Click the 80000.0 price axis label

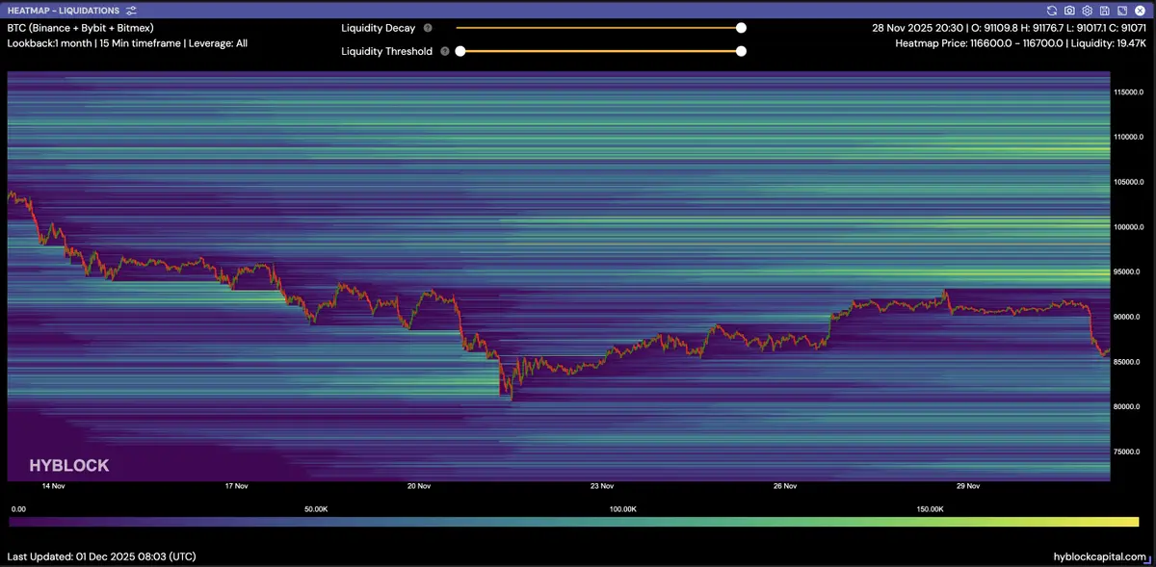coord(1129,406)
